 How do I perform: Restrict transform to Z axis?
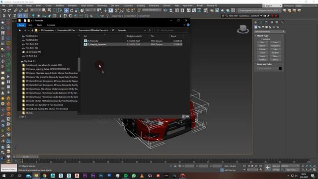coord(14,16)
